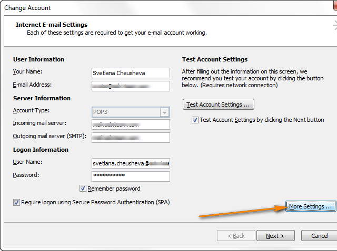337x251 pixels.
Task: Click into the Your Name field
Action: pos(130,73)
